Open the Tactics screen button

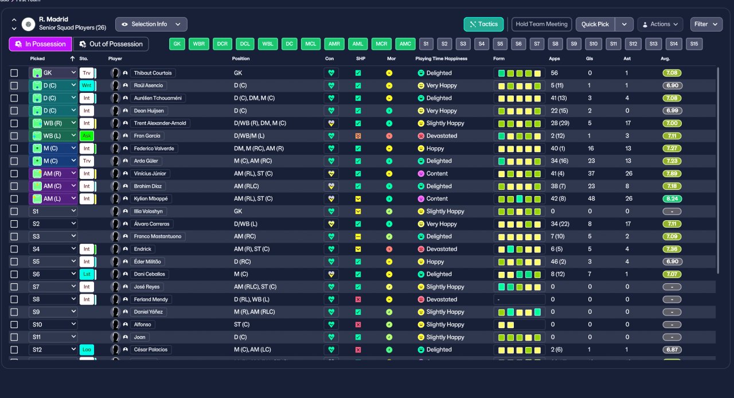(484, 24)
